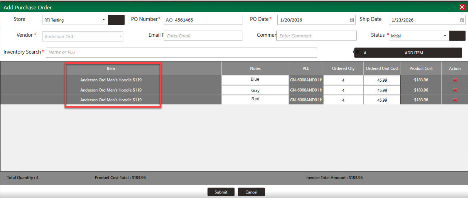This screenshot has width=468, height=198.
Task: Expand the Vendor dropdown
Action: [120, 36]
